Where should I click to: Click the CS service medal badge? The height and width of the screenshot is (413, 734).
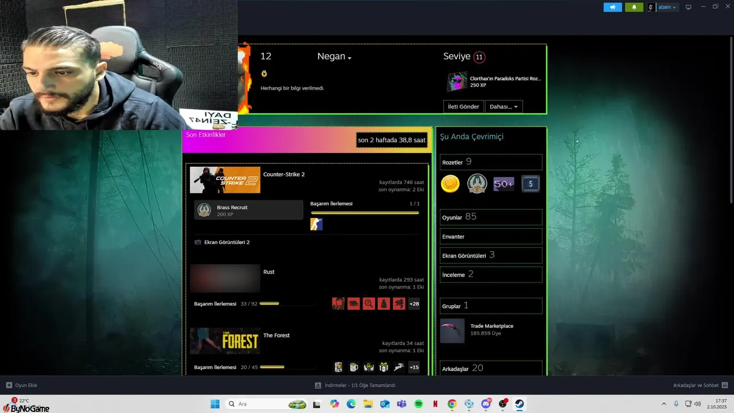click(x=477, y=184)
